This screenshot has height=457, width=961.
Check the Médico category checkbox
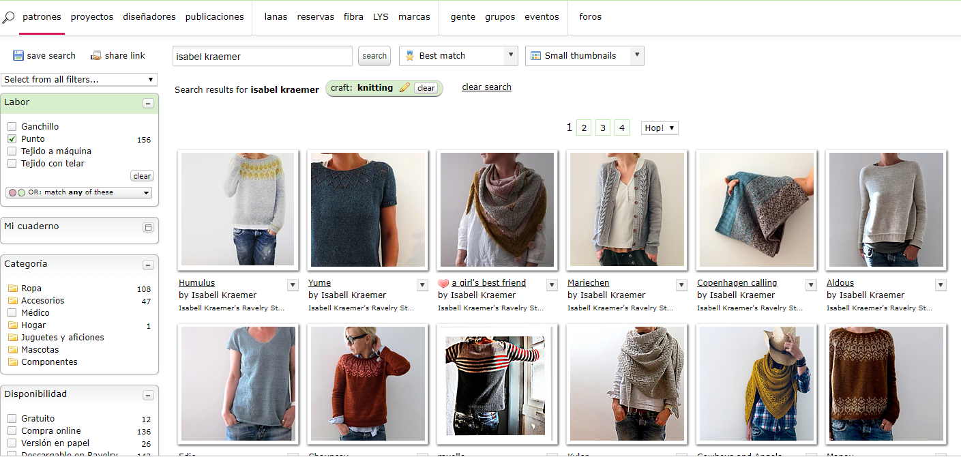click(x=12, y=313)
